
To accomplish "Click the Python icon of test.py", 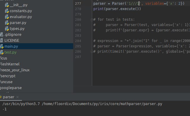I will (x=2, y=52).
